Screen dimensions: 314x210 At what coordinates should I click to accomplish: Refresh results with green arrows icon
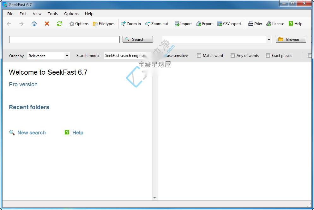[x=59, y=24]
